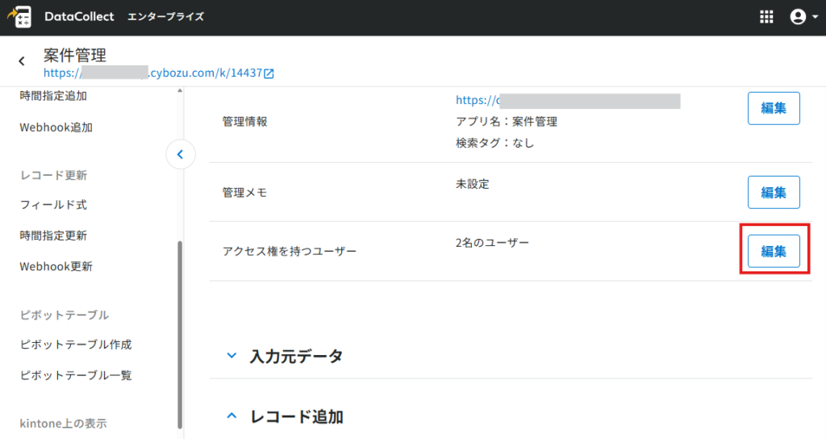Click the エンタープライズ plan label
Image resolution: width=826 pixels, height=439 pixels.
tap(165, 17)
